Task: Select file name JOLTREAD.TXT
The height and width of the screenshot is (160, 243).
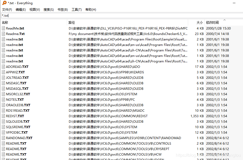Action: [x=17, y=78]
